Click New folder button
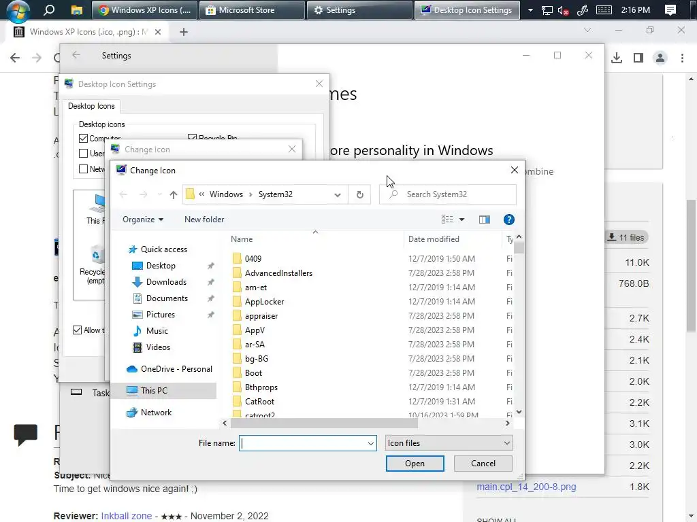Screen dimensions: 697x522 [204, 220]
